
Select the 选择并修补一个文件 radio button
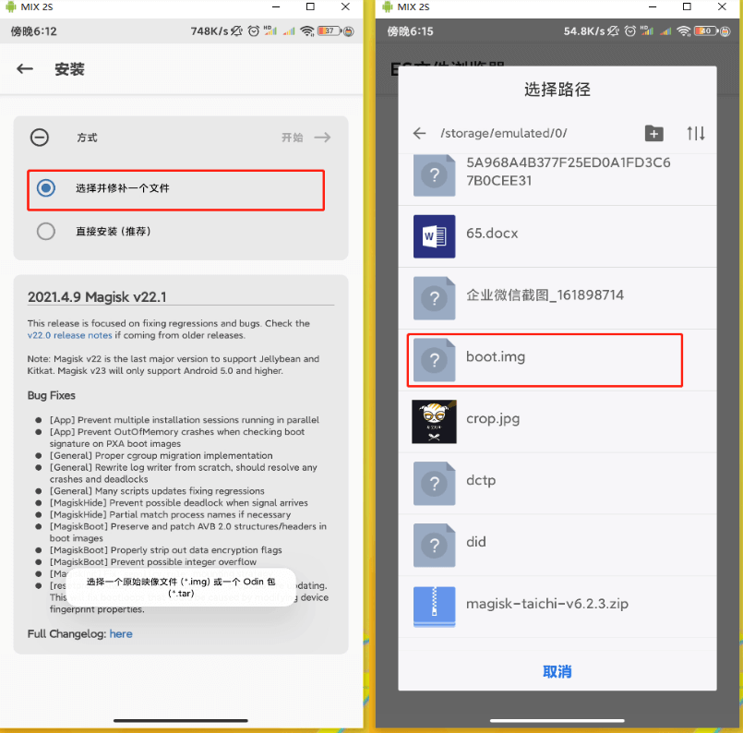(x=46, y=187)
